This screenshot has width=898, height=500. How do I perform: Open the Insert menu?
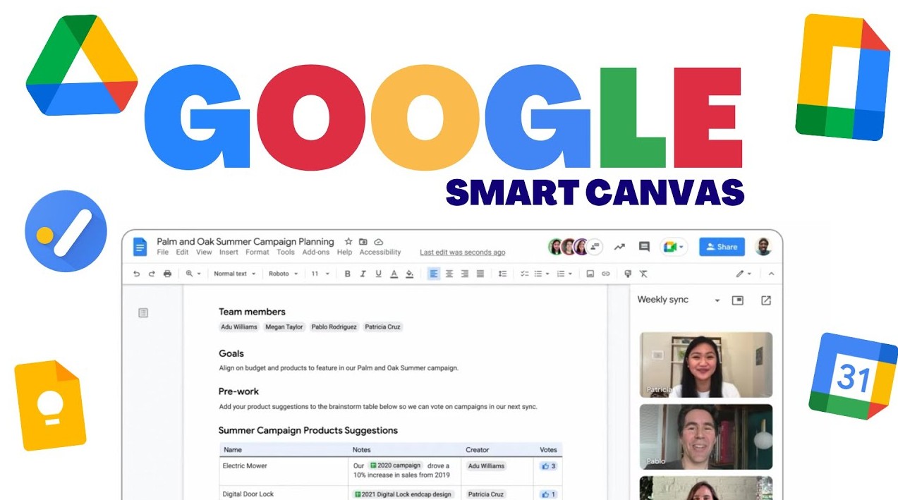pyautogui.click(x=229, y=252)
